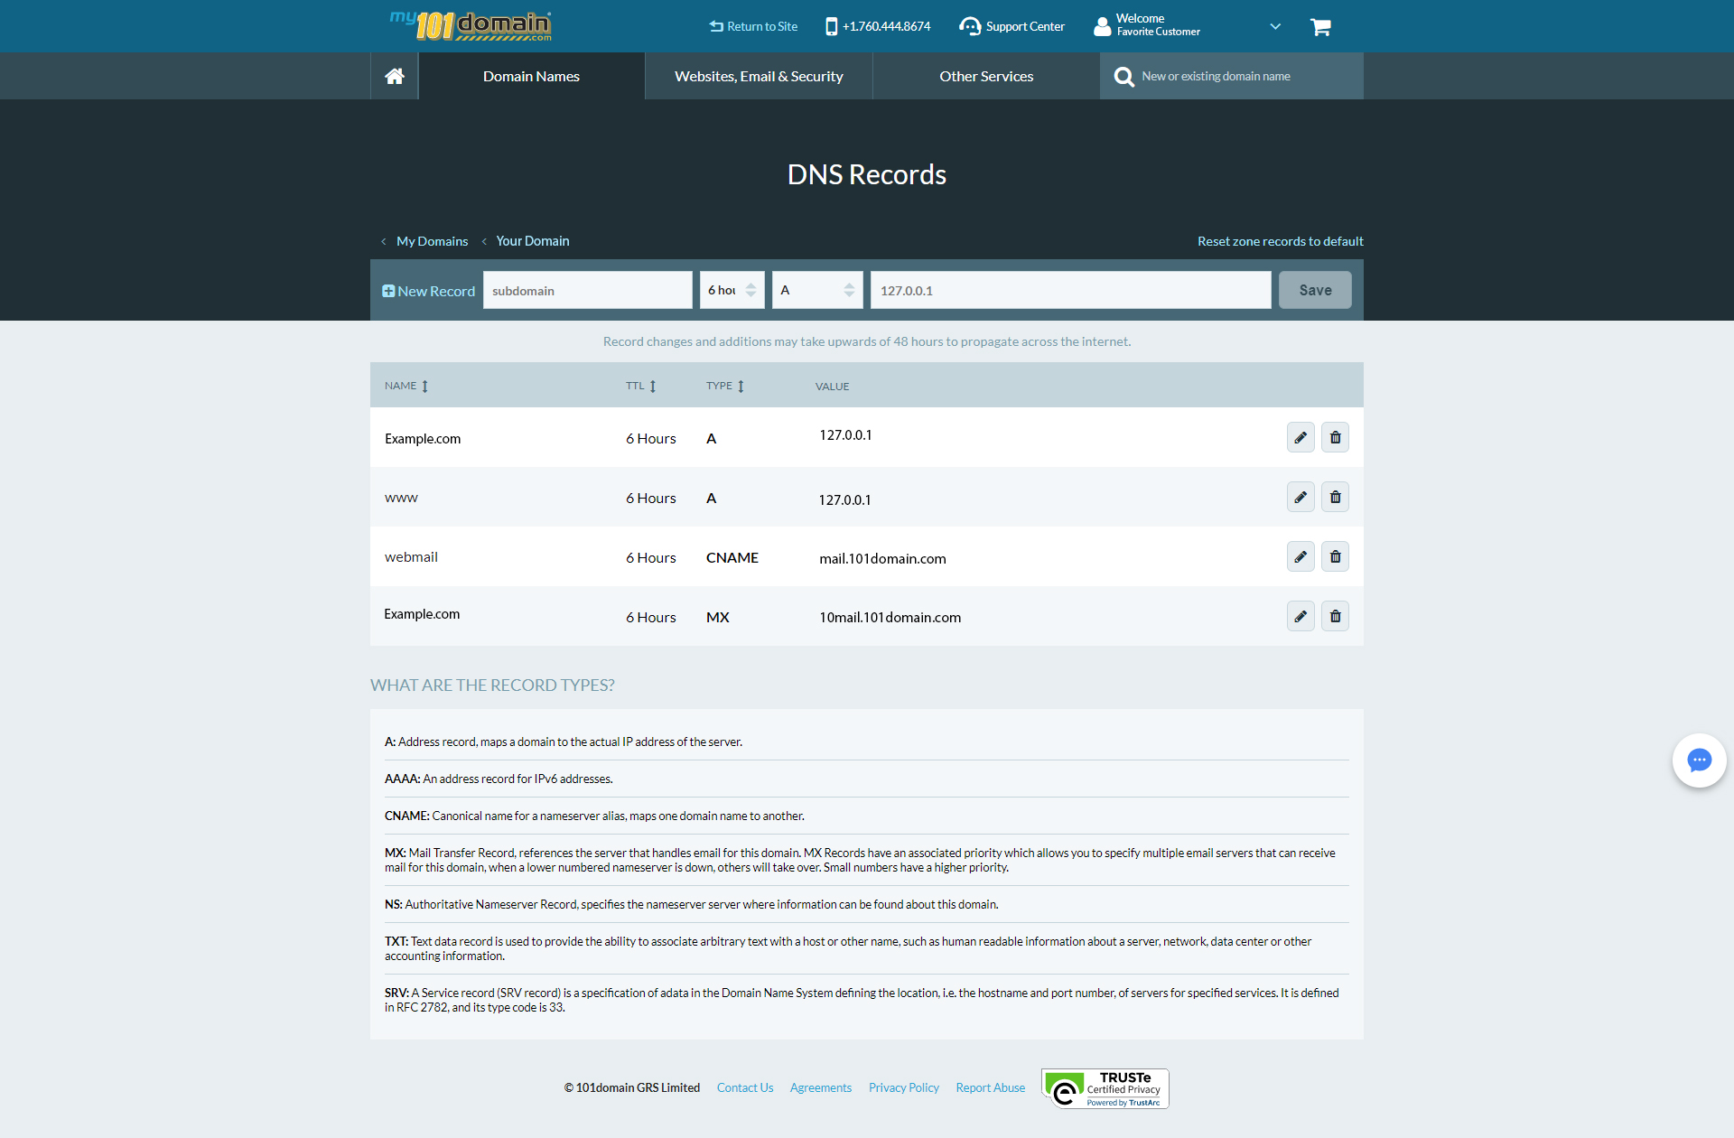Select the mail.101domain.com value text
The height and width of the screenshot is (1138, 1734).
pos(883,558)
